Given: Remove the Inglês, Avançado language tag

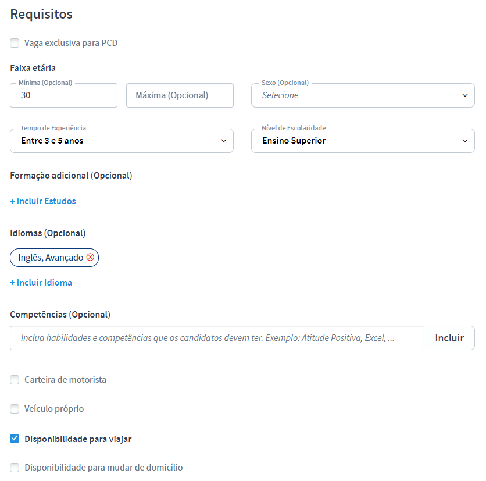Looking at the screenshot, I should (x=90, y=258).
